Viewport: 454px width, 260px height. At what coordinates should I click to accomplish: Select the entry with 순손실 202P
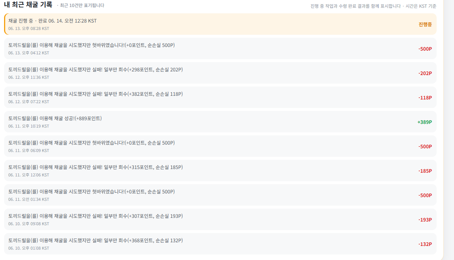coord(220,73)
